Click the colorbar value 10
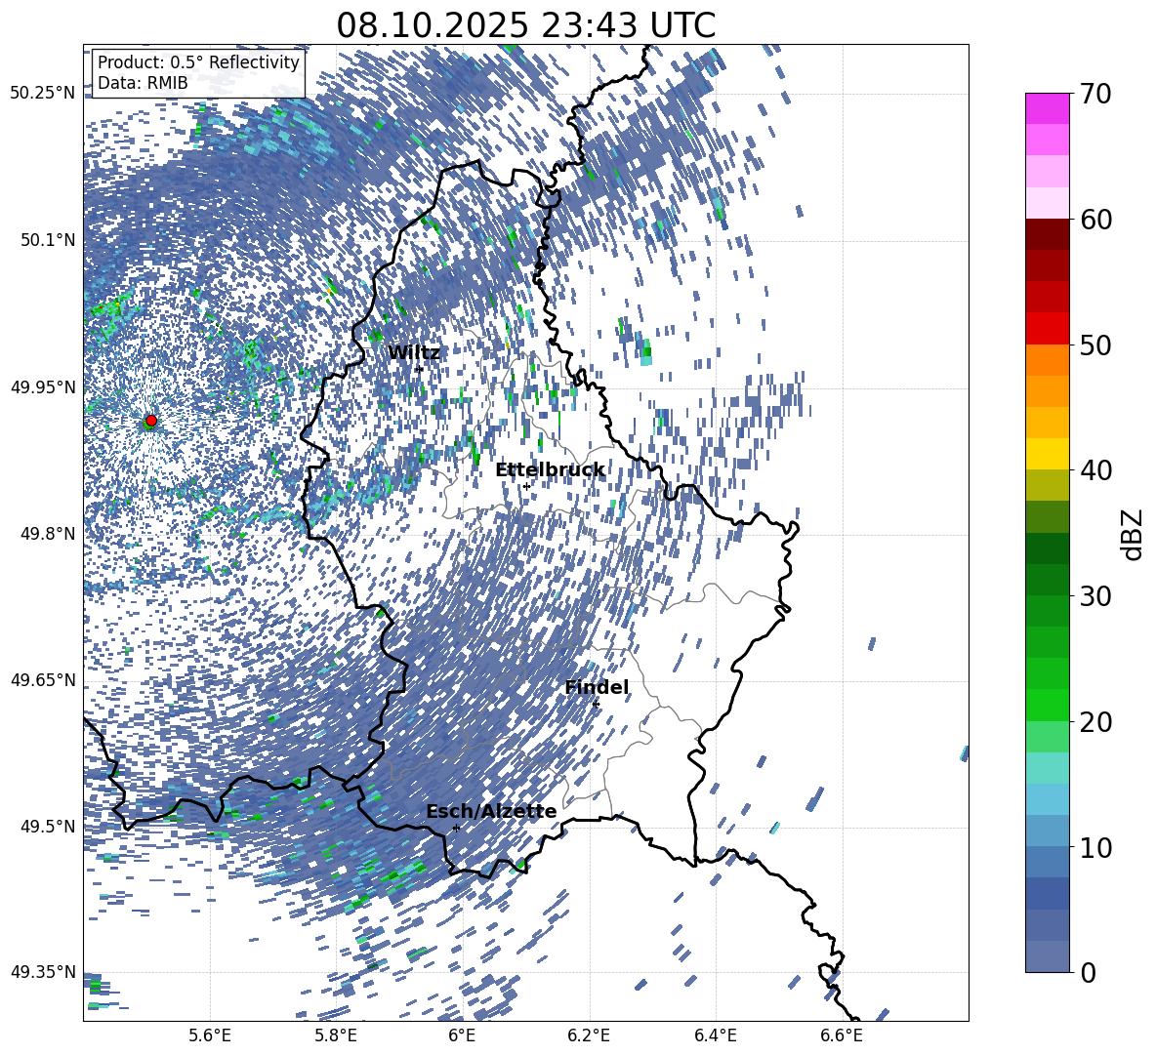The width and height of the screenshot is (1156, 1055). [1095, 846]
